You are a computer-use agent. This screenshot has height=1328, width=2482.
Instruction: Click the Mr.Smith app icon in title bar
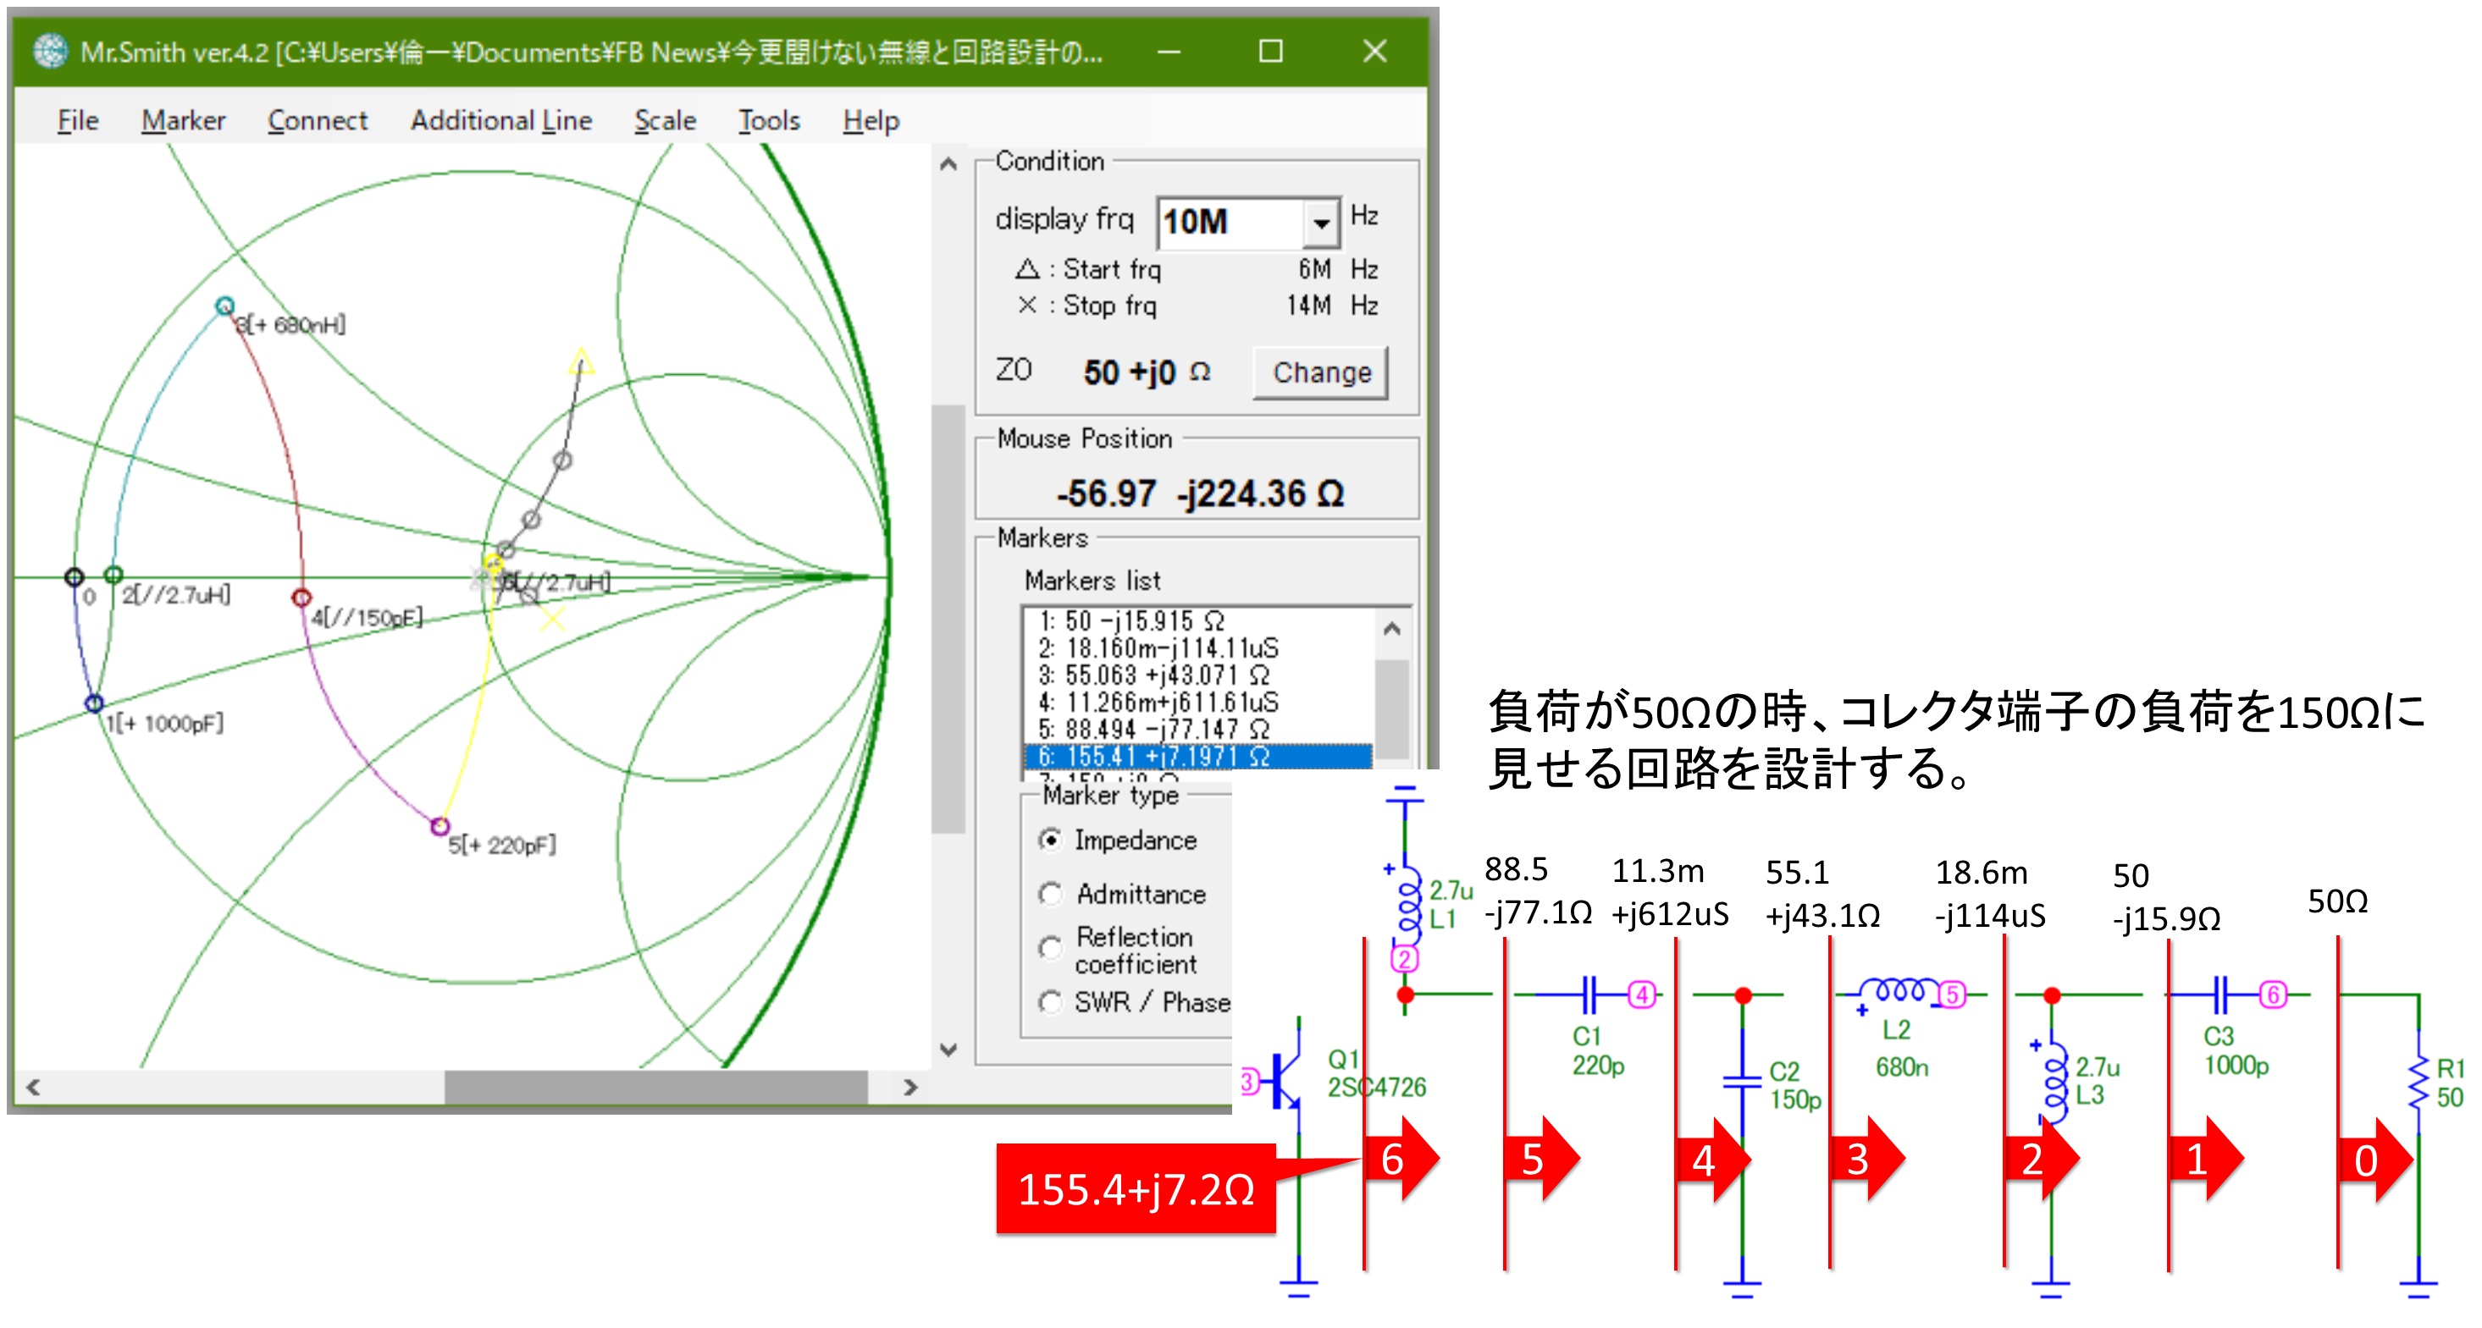click(50, 51)
